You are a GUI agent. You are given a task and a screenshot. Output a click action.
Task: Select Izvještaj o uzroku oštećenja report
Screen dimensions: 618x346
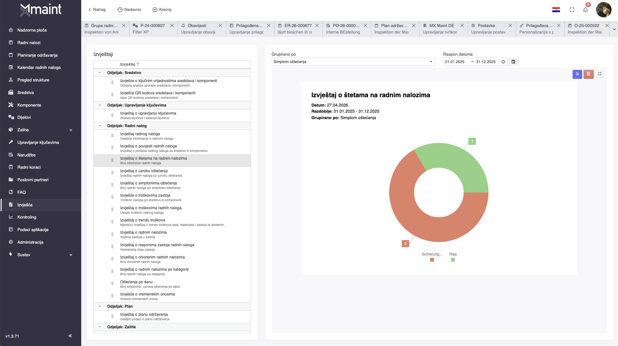(144, 171)
